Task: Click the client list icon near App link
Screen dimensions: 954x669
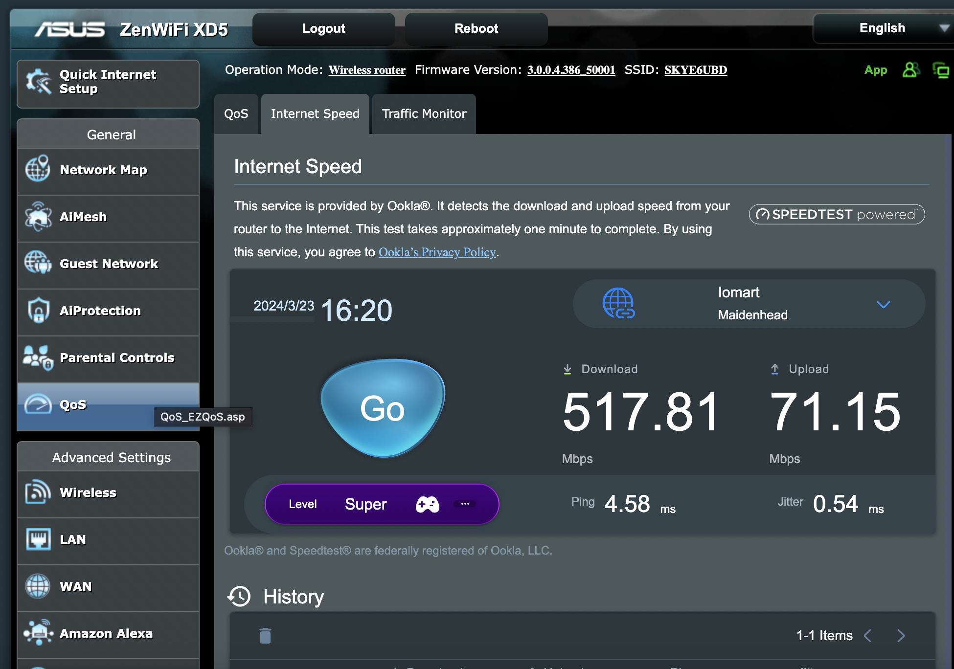Action: (x=911, y=70)
